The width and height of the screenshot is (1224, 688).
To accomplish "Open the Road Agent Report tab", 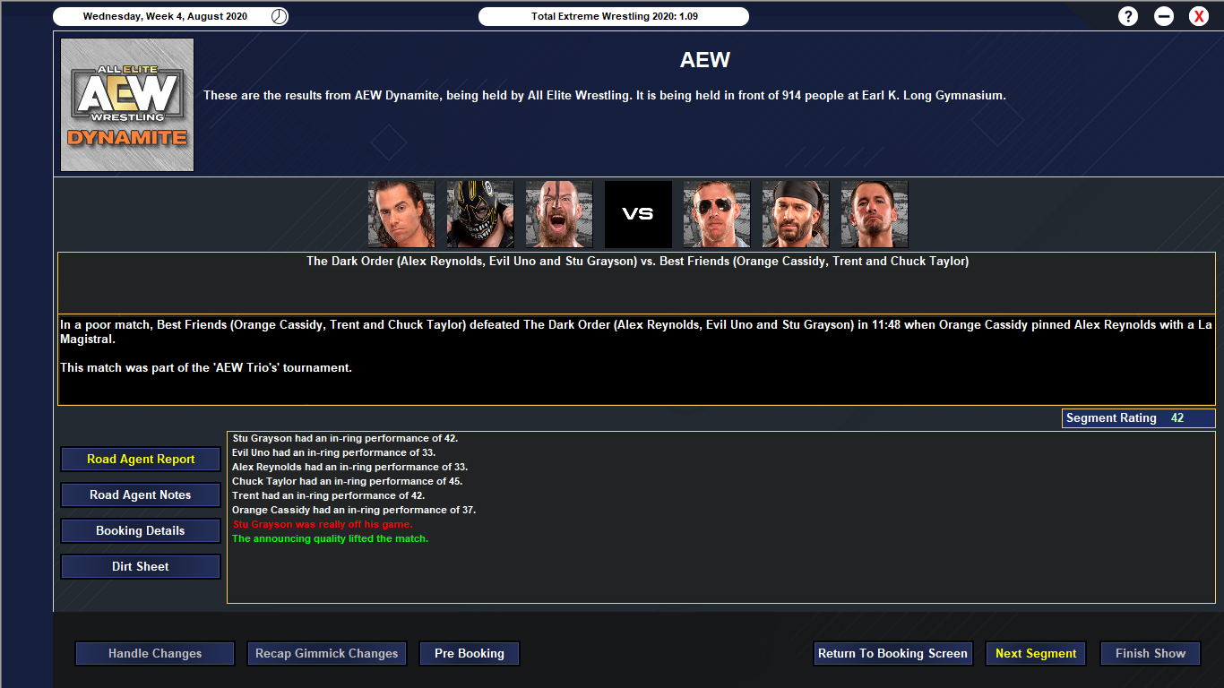I will point(141,459).
